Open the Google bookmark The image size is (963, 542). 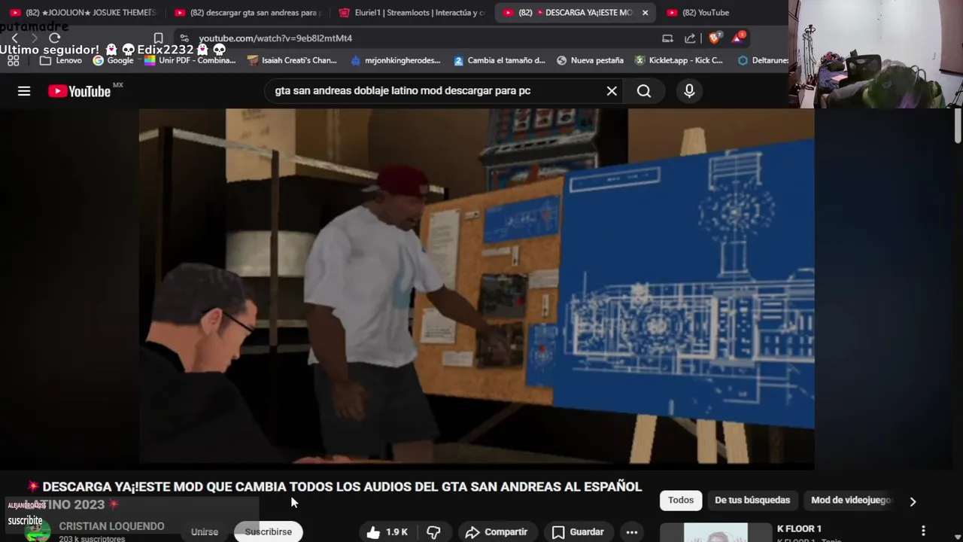(113, 60)
